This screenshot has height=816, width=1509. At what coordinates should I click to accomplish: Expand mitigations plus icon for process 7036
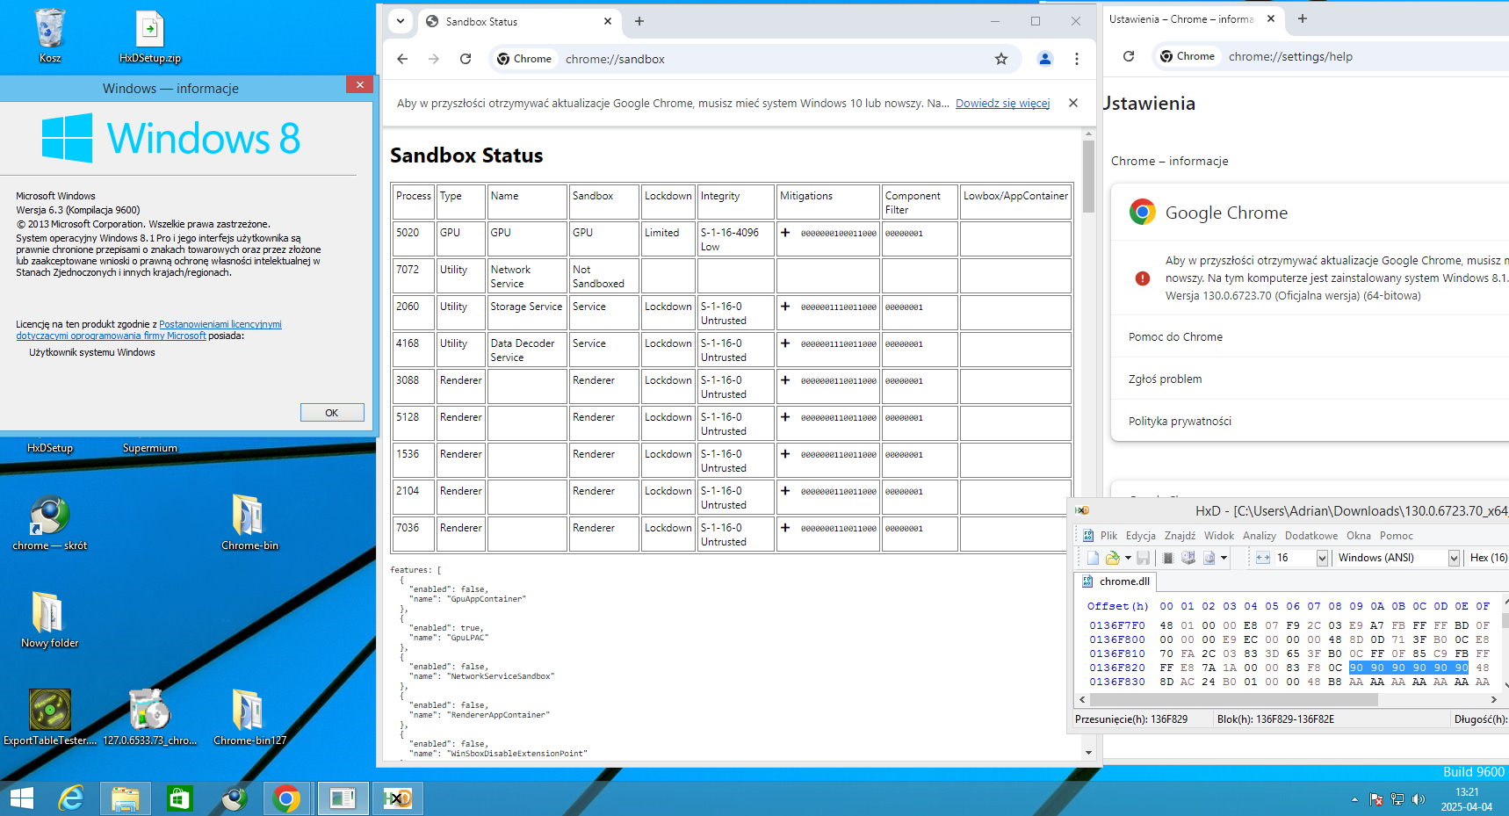click(x=785, y=528)
